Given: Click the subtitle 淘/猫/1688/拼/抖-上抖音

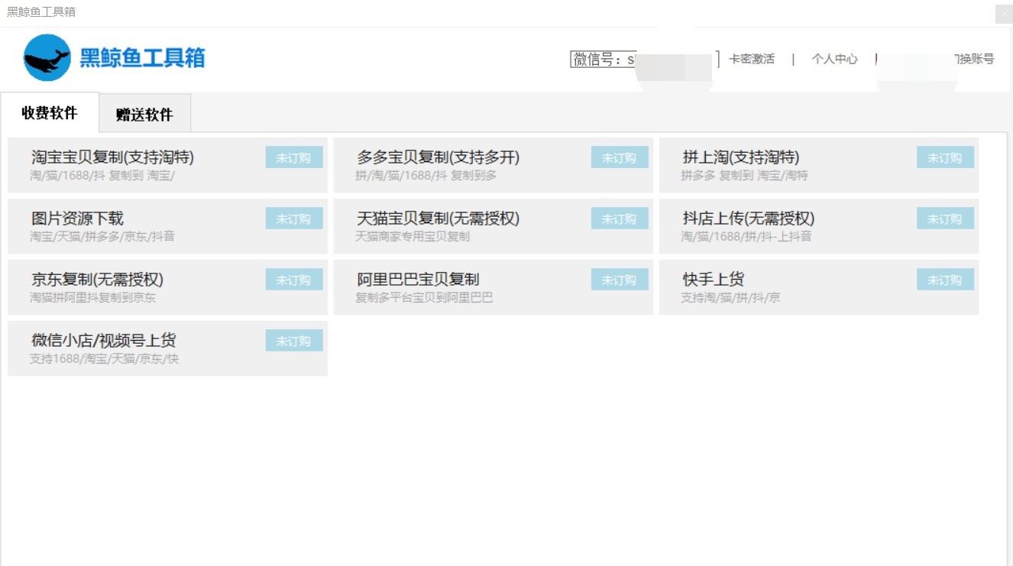Looking at the screenshot, I should coord(746,237).
